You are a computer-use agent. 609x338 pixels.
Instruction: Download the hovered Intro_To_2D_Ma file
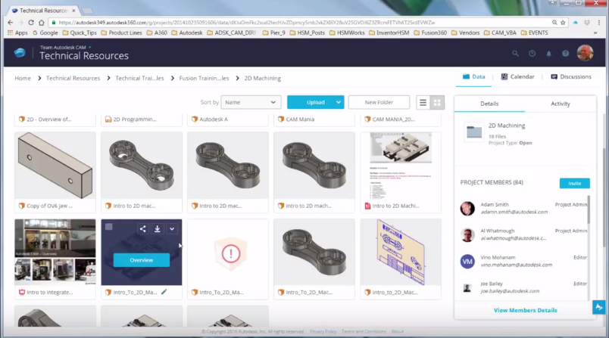tap(158, 228)
